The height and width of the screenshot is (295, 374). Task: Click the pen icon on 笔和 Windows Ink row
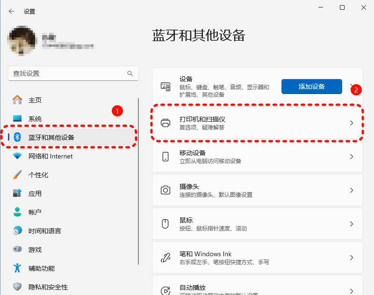pyautogui.click(x=165, y=258)
